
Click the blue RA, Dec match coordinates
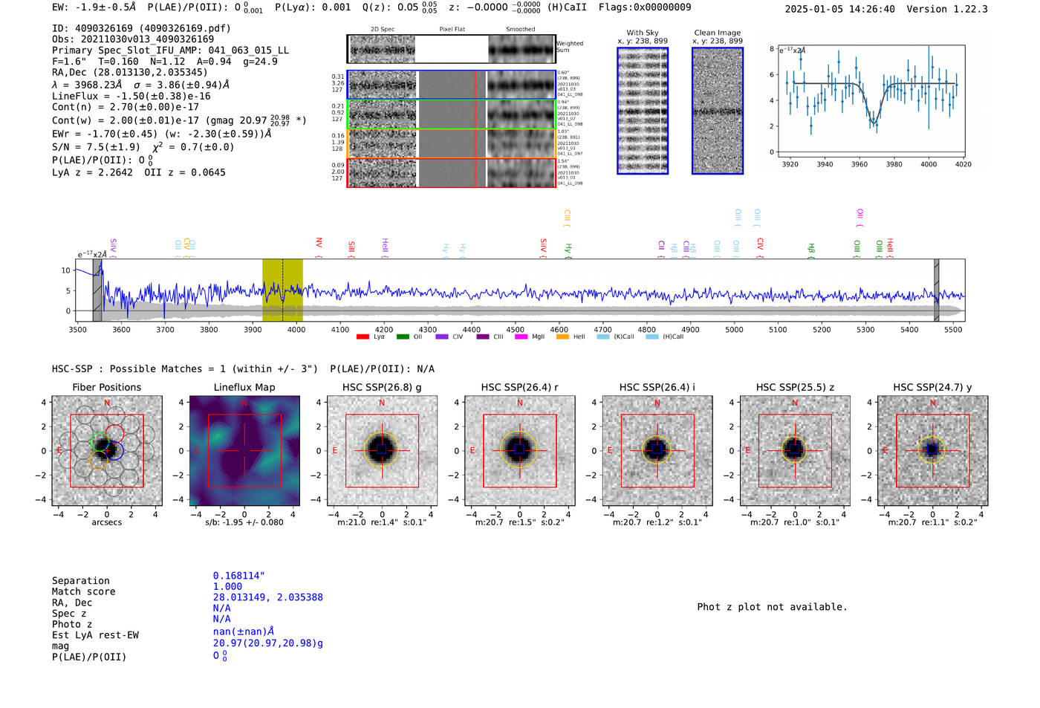pos(267,597)
